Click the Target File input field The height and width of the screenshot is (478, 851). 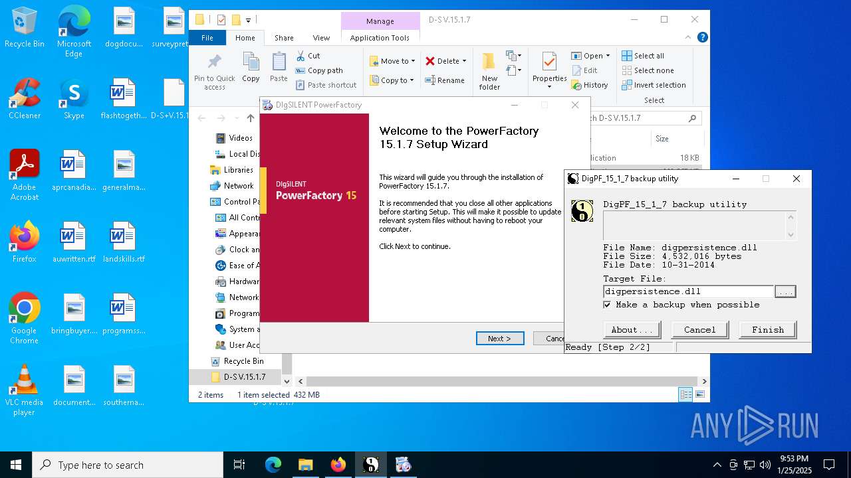[689, 291]
